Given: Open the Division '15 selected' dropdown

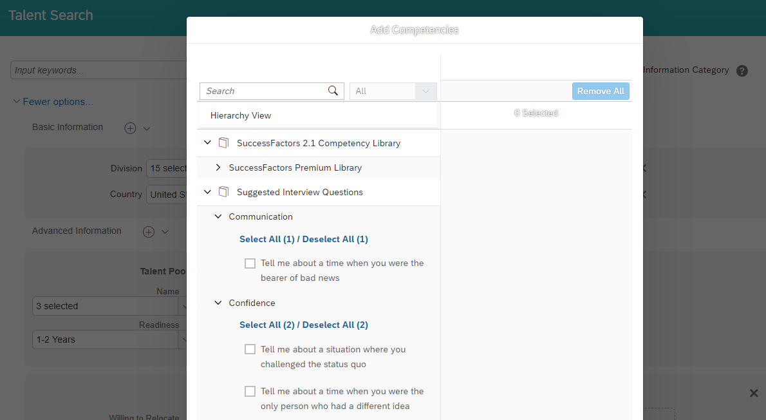Looking at the screenshot, I should point(166,168).
